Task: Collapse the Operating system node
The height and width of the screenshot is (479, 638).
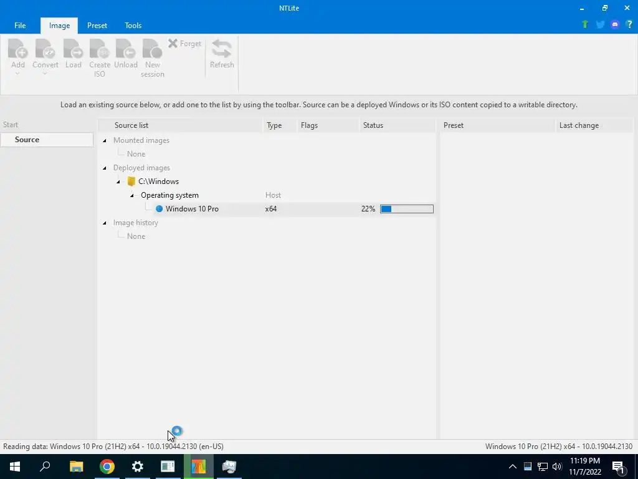Action: point(132,195)
